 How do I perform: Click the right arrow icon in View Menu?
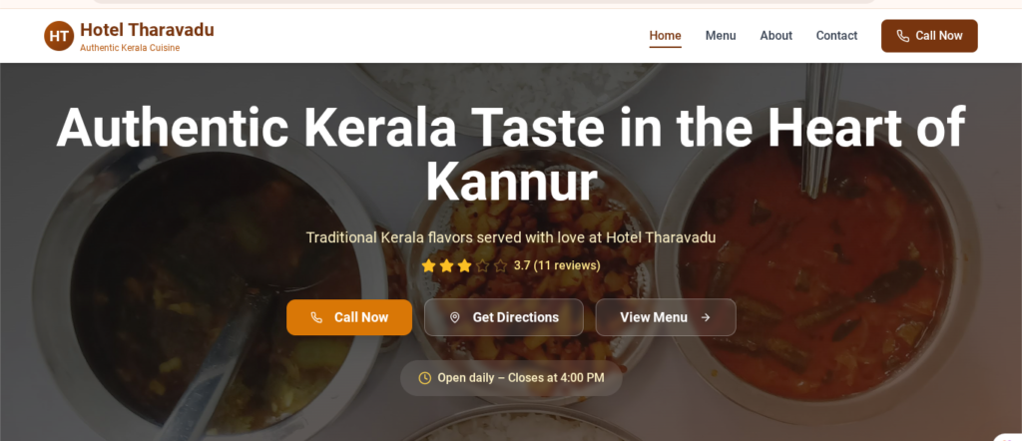pos(706,317)
